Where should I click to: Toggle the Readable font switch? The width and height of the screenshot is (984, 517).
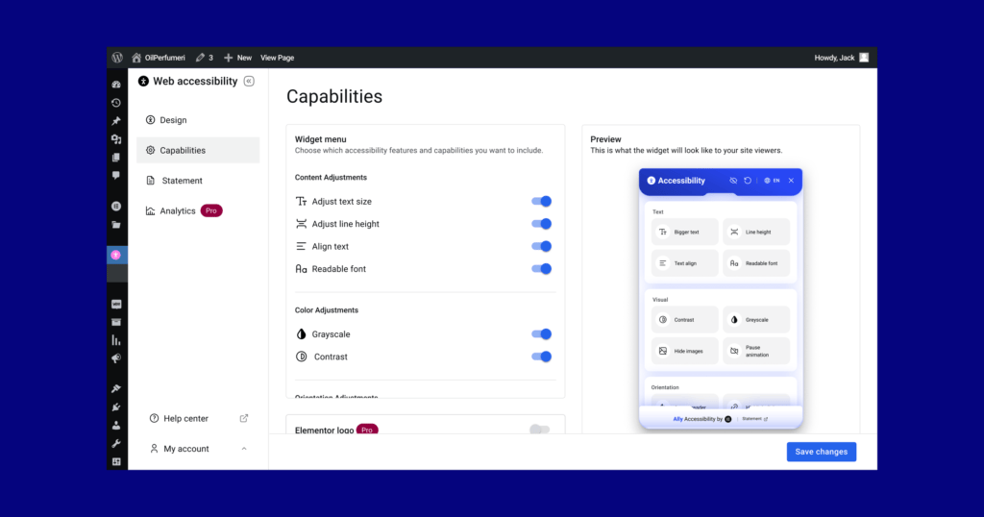[542, 269]
